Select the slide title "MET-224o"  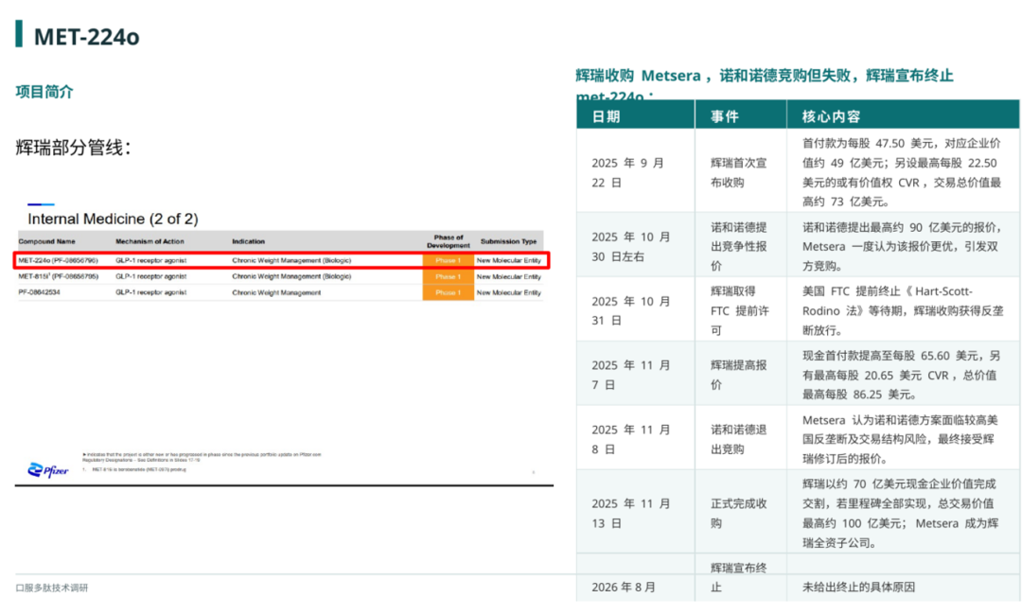point(86,37)
